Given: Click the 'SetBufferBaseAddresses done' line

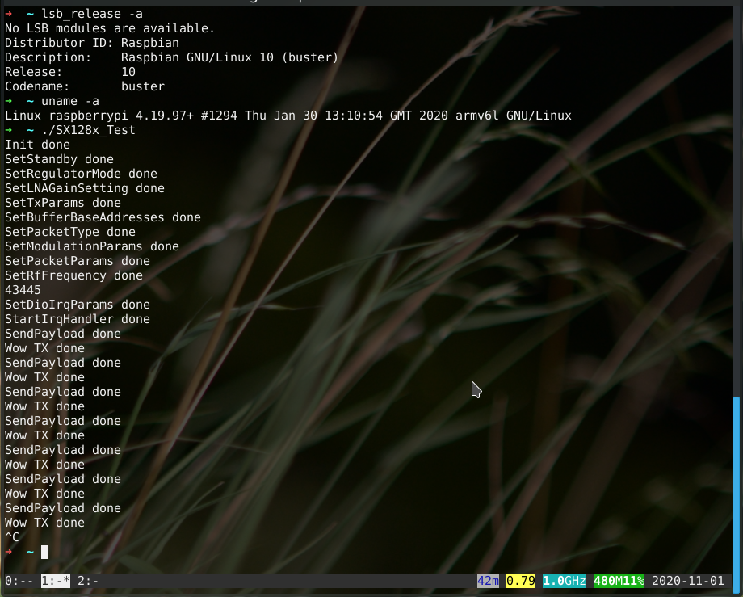Looking at the screenshot, I should pyautogui.click(x=103, y=217).
